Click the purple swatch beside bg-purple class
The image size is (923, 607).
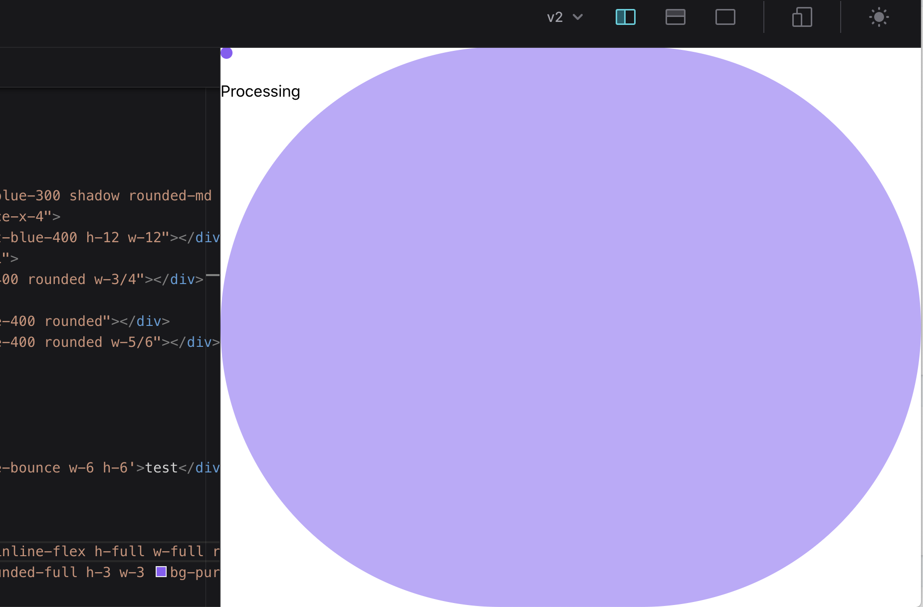click(x=160, y=572)
